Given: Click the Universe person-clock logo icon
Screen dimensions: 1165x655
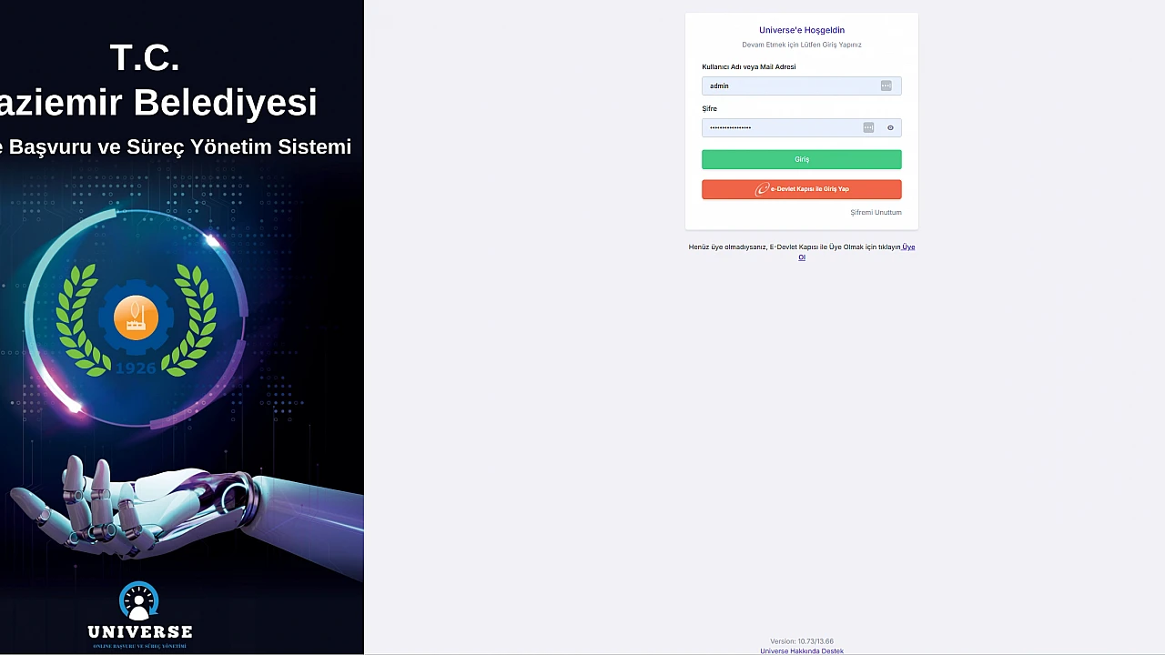Looking at the screenshot, I should (x=138, y=600).
